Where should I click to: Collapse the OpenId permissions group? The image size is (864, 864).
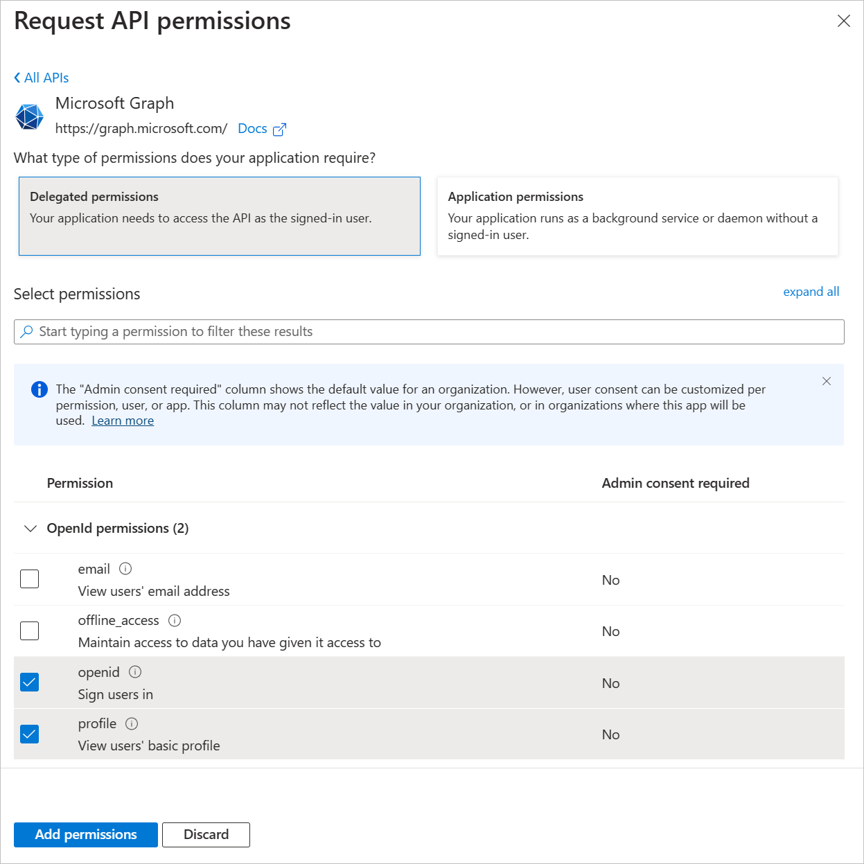pos(30,529)
